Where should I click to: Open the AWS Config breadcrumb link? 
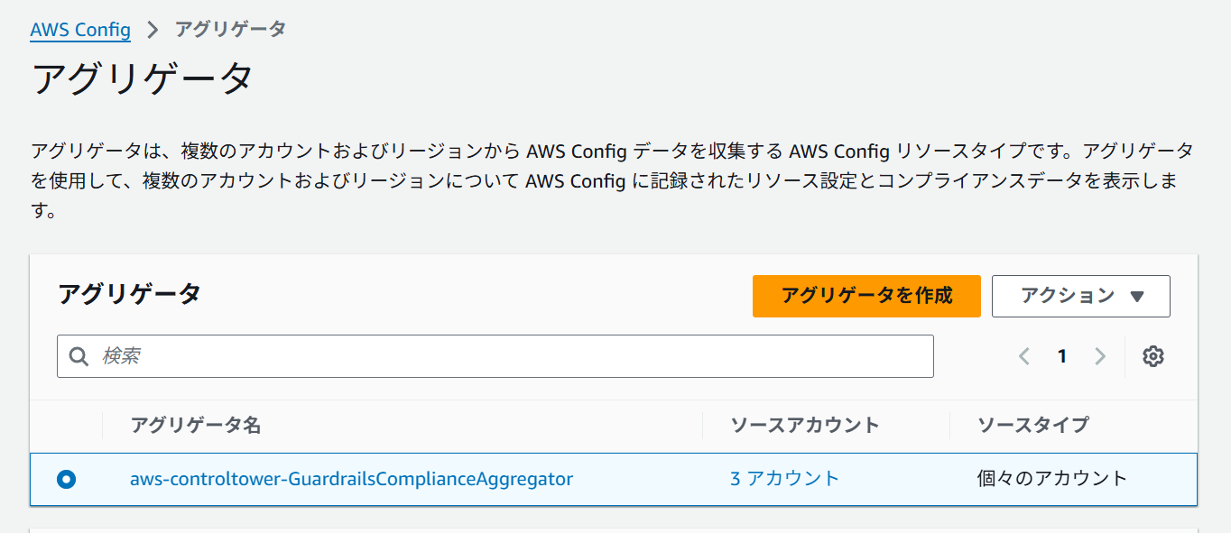pyautogui.click(x=80, y=29)
